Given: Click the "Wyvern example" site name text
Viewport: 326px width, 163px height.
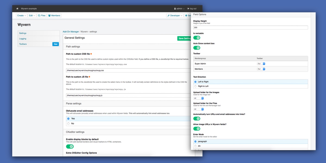Looking at the screenshot, I should tap(29, 9).
